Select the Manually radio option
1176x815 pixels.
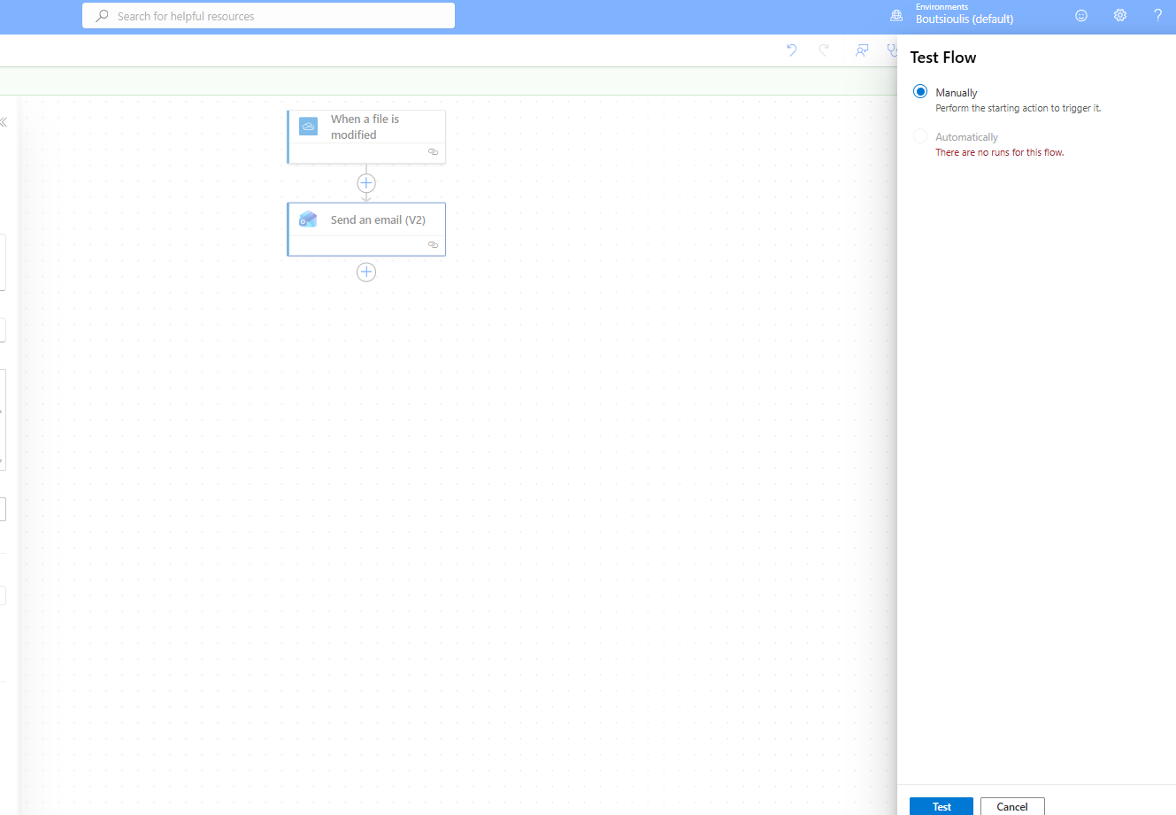[920, 92]
